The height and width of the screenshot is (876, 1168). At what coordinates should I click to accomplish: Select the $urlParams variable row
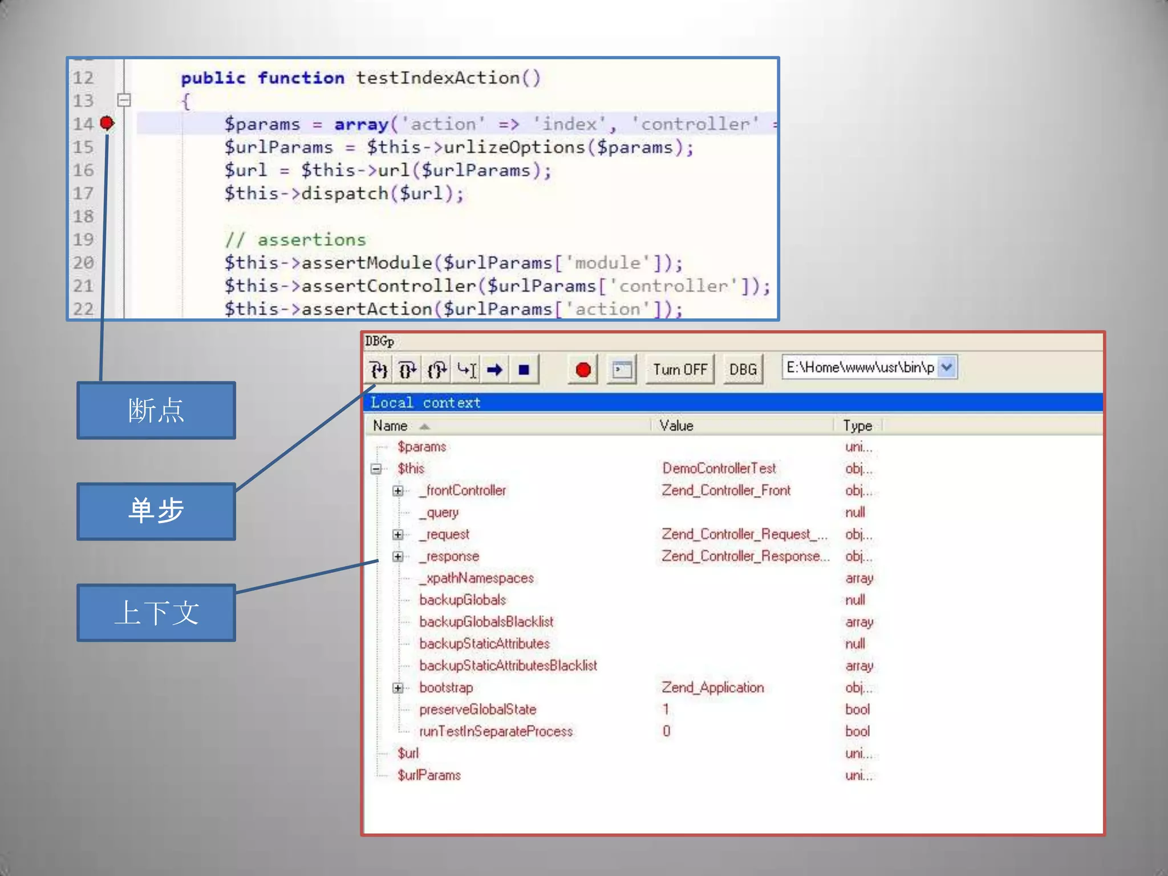(429, 776)
